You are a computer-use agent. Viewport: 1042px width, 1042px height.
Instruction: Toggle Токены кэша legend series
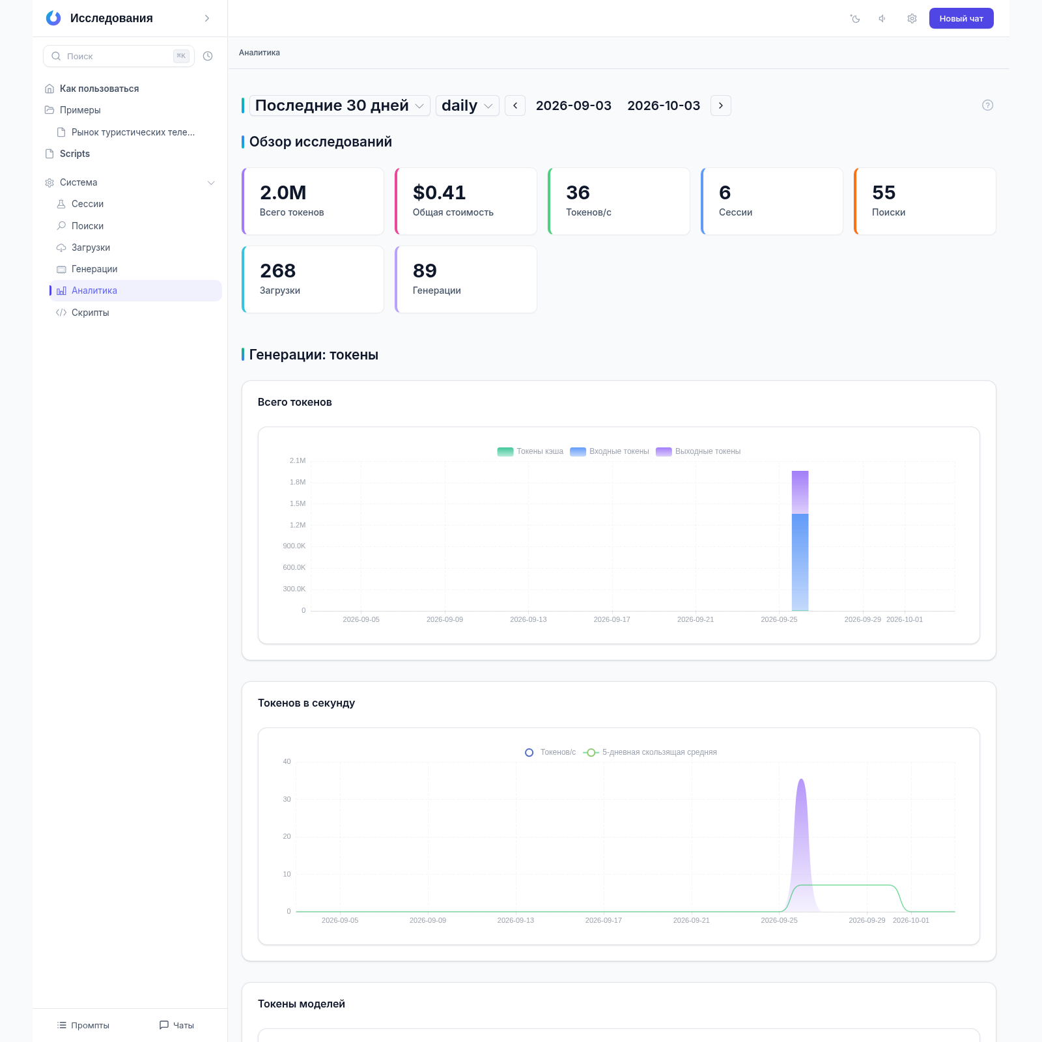530,451
